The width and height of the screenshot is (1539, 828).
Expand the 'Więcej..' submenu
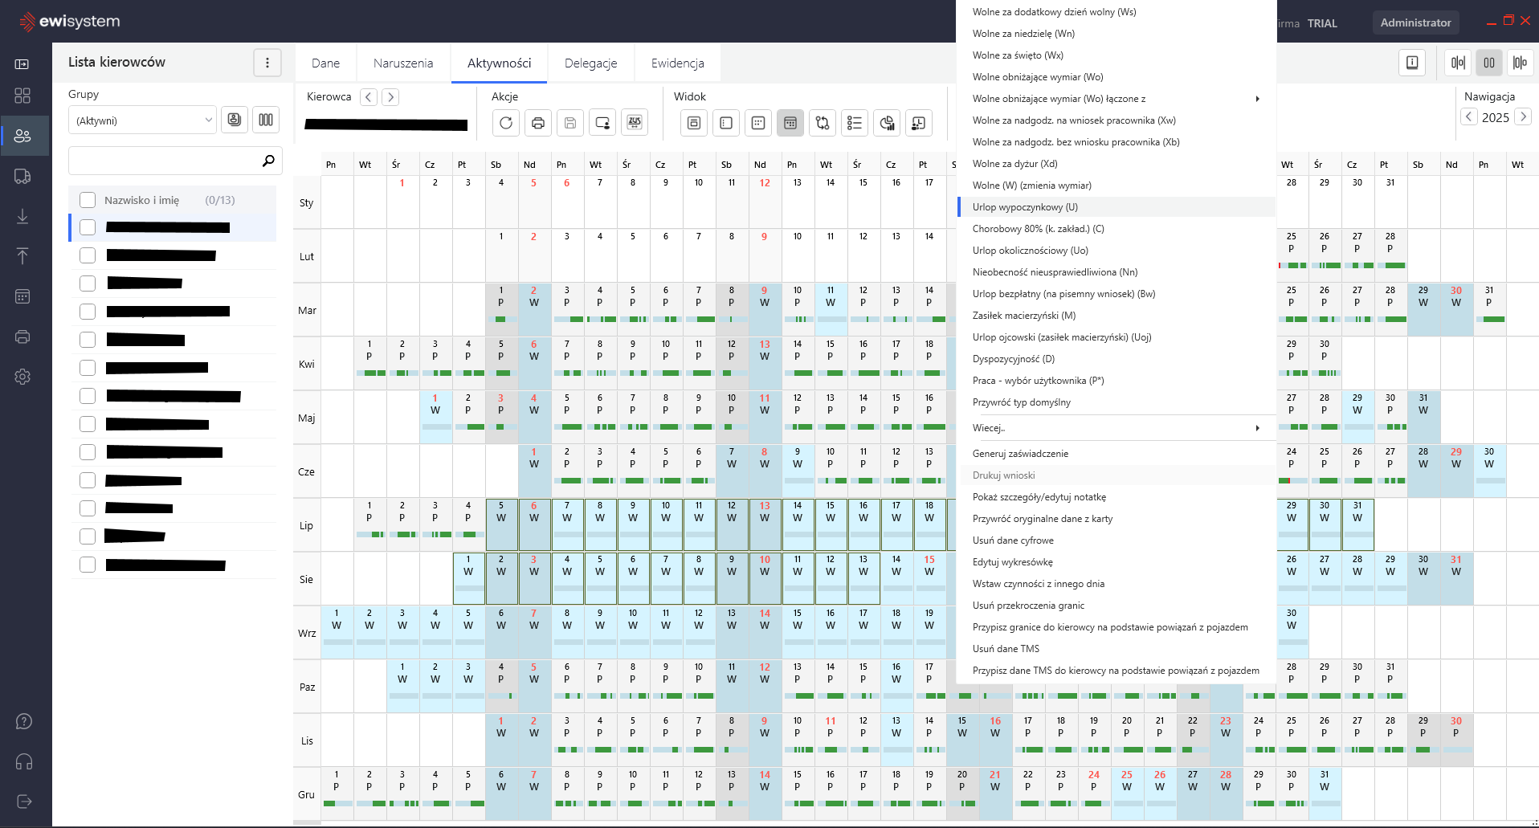1116,428
